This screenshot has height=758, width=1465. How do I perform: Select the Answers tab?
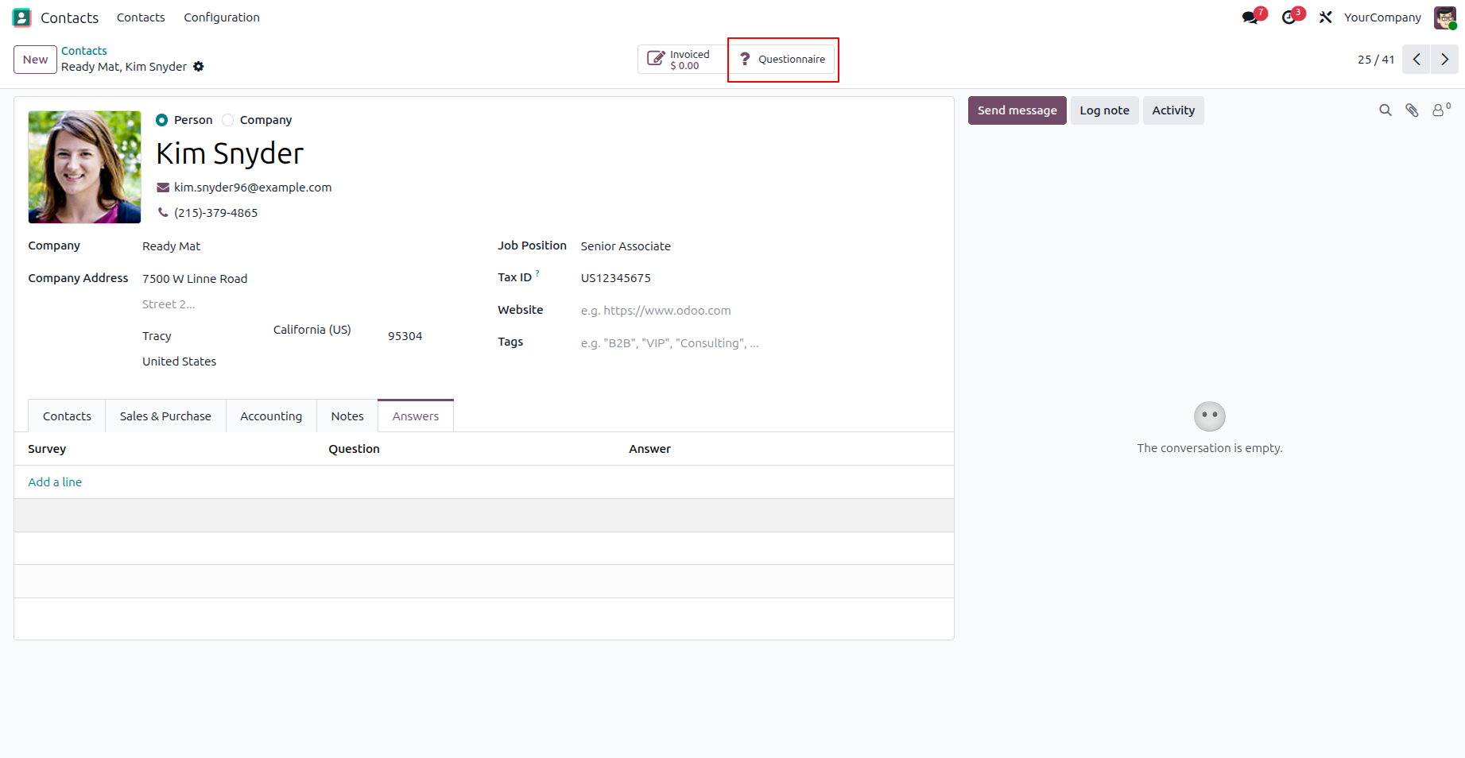click(416, 416)
